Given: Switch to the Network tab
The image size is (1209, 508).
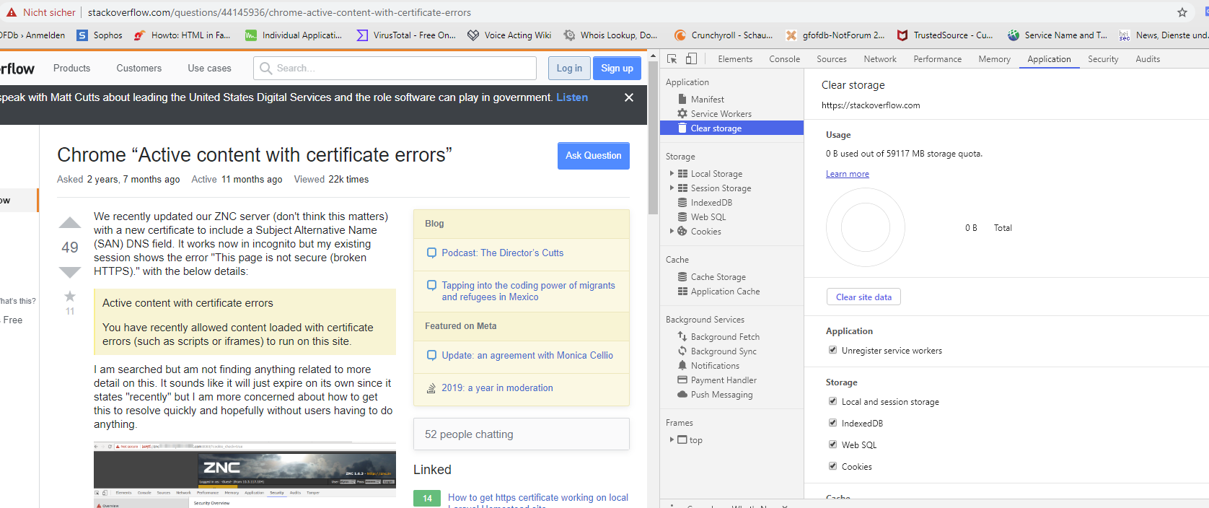Looking at the screenshot, I should [879, 59].
